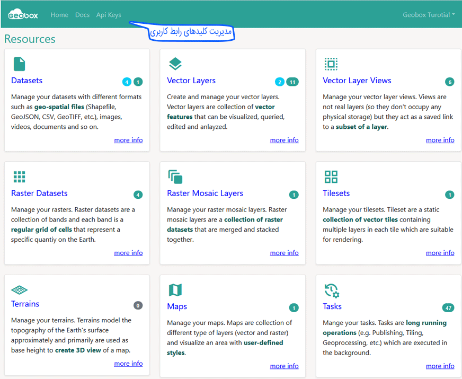The image size is (462, 379).
Task: Click the Vector Layers badge showing 11
Action: (x=292, y=82)
